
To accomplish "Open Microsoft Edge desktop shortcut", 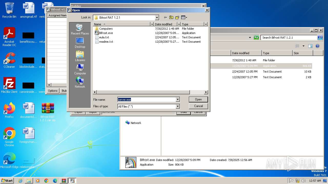I will tap(9, 160).
